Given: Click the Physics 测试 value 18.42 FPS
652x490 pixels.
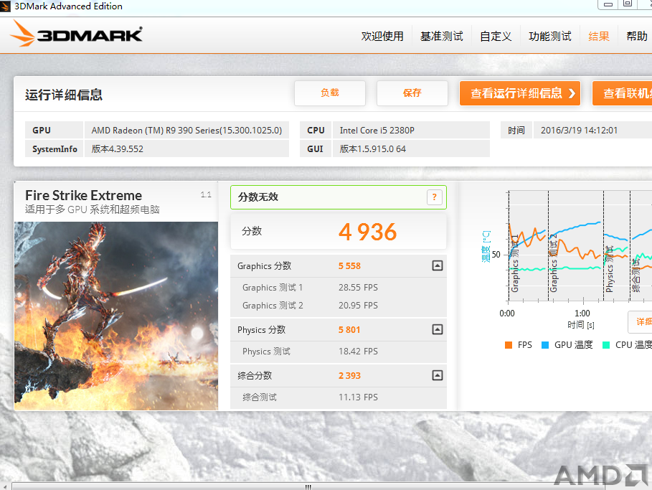Looking at the screenshot, I should pos(358,351).
